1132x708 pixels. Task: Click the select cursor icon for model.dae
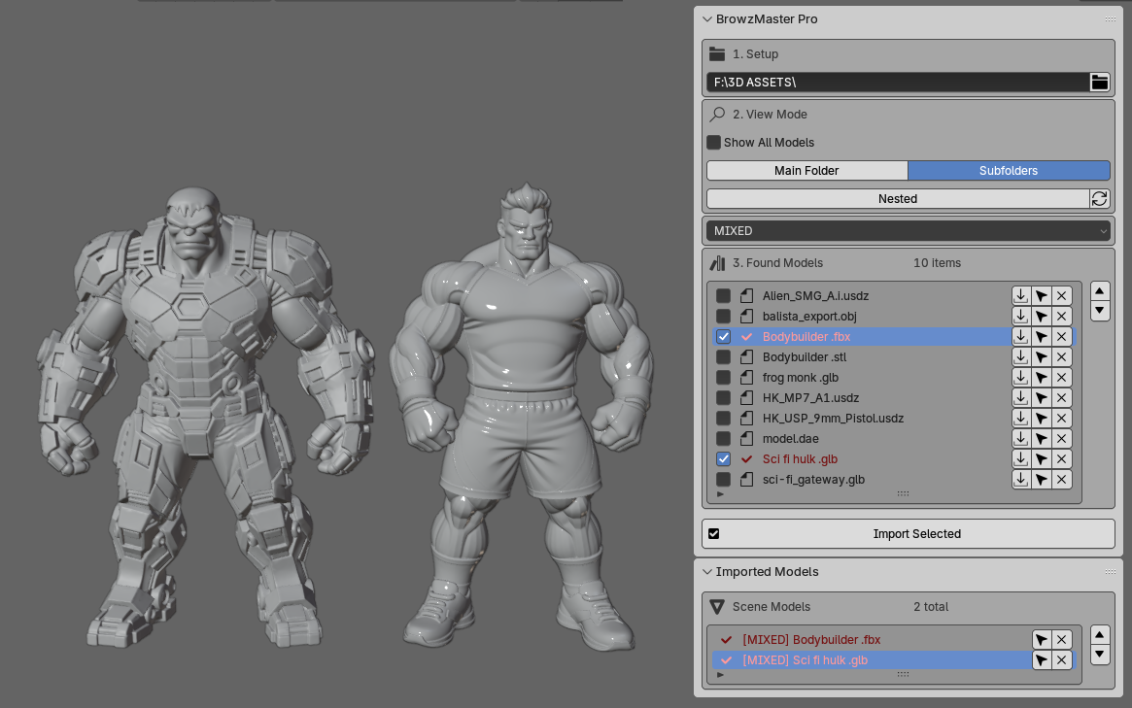[1041, 439]
